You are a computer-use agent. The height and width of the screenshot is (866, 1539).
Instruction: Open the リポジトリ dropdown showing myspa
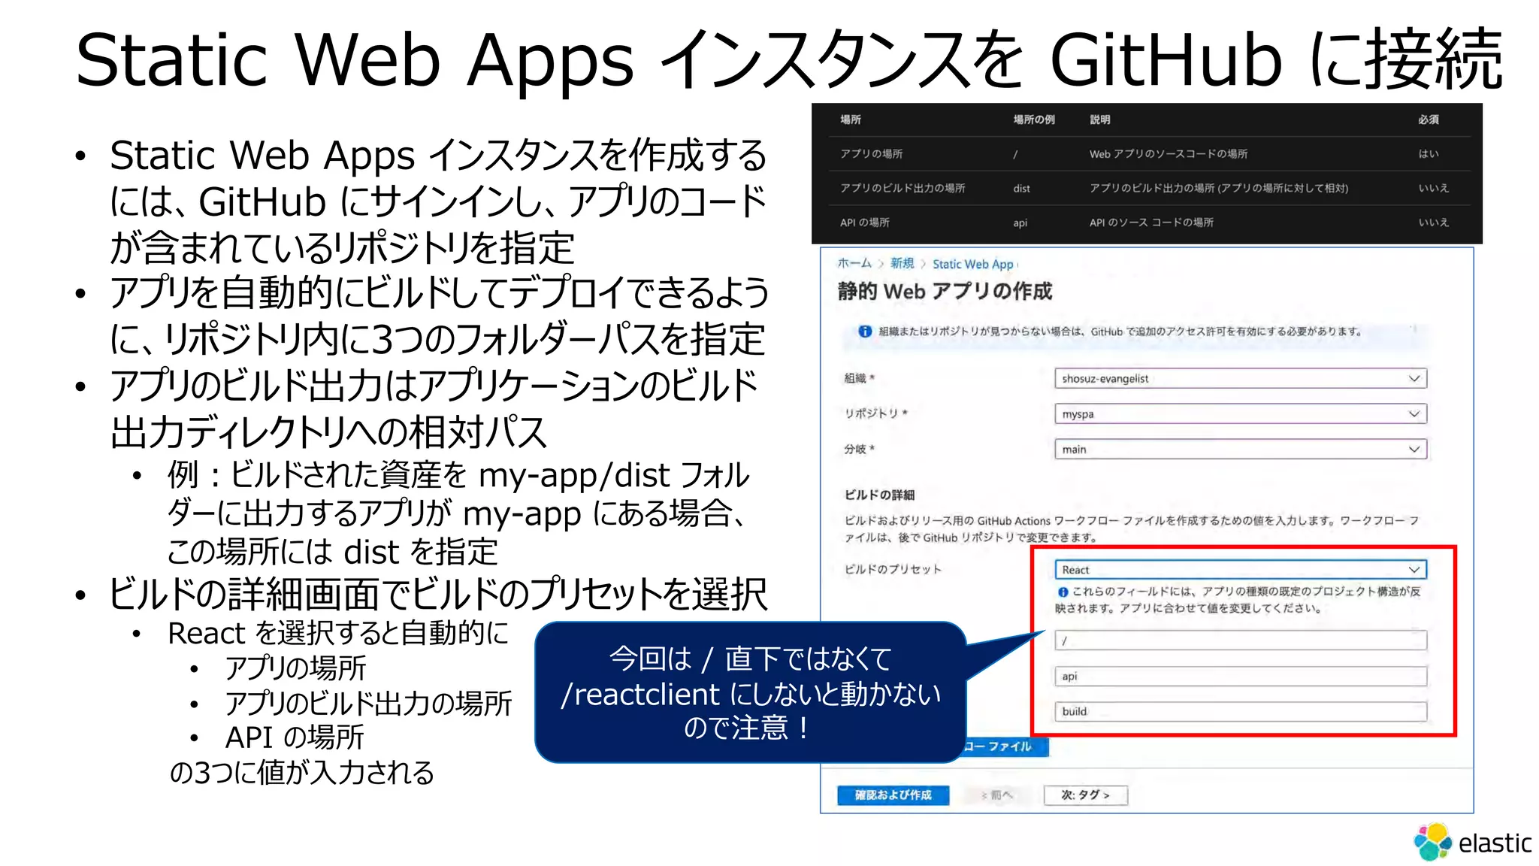pyautogui.click(x=1240, y=413)
